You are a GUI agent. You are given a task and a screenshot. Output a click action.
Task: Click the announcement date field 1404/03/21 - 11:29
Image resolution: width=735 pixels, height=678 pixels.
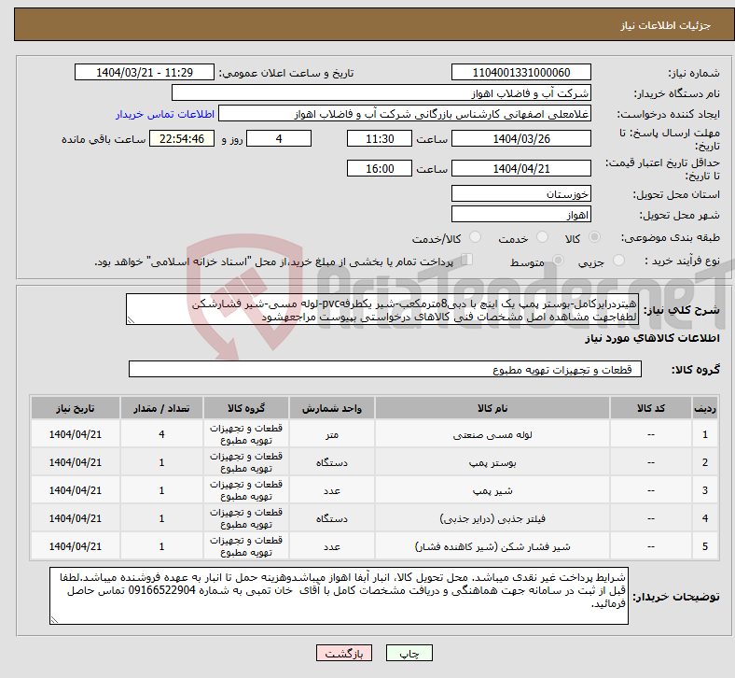145,73
